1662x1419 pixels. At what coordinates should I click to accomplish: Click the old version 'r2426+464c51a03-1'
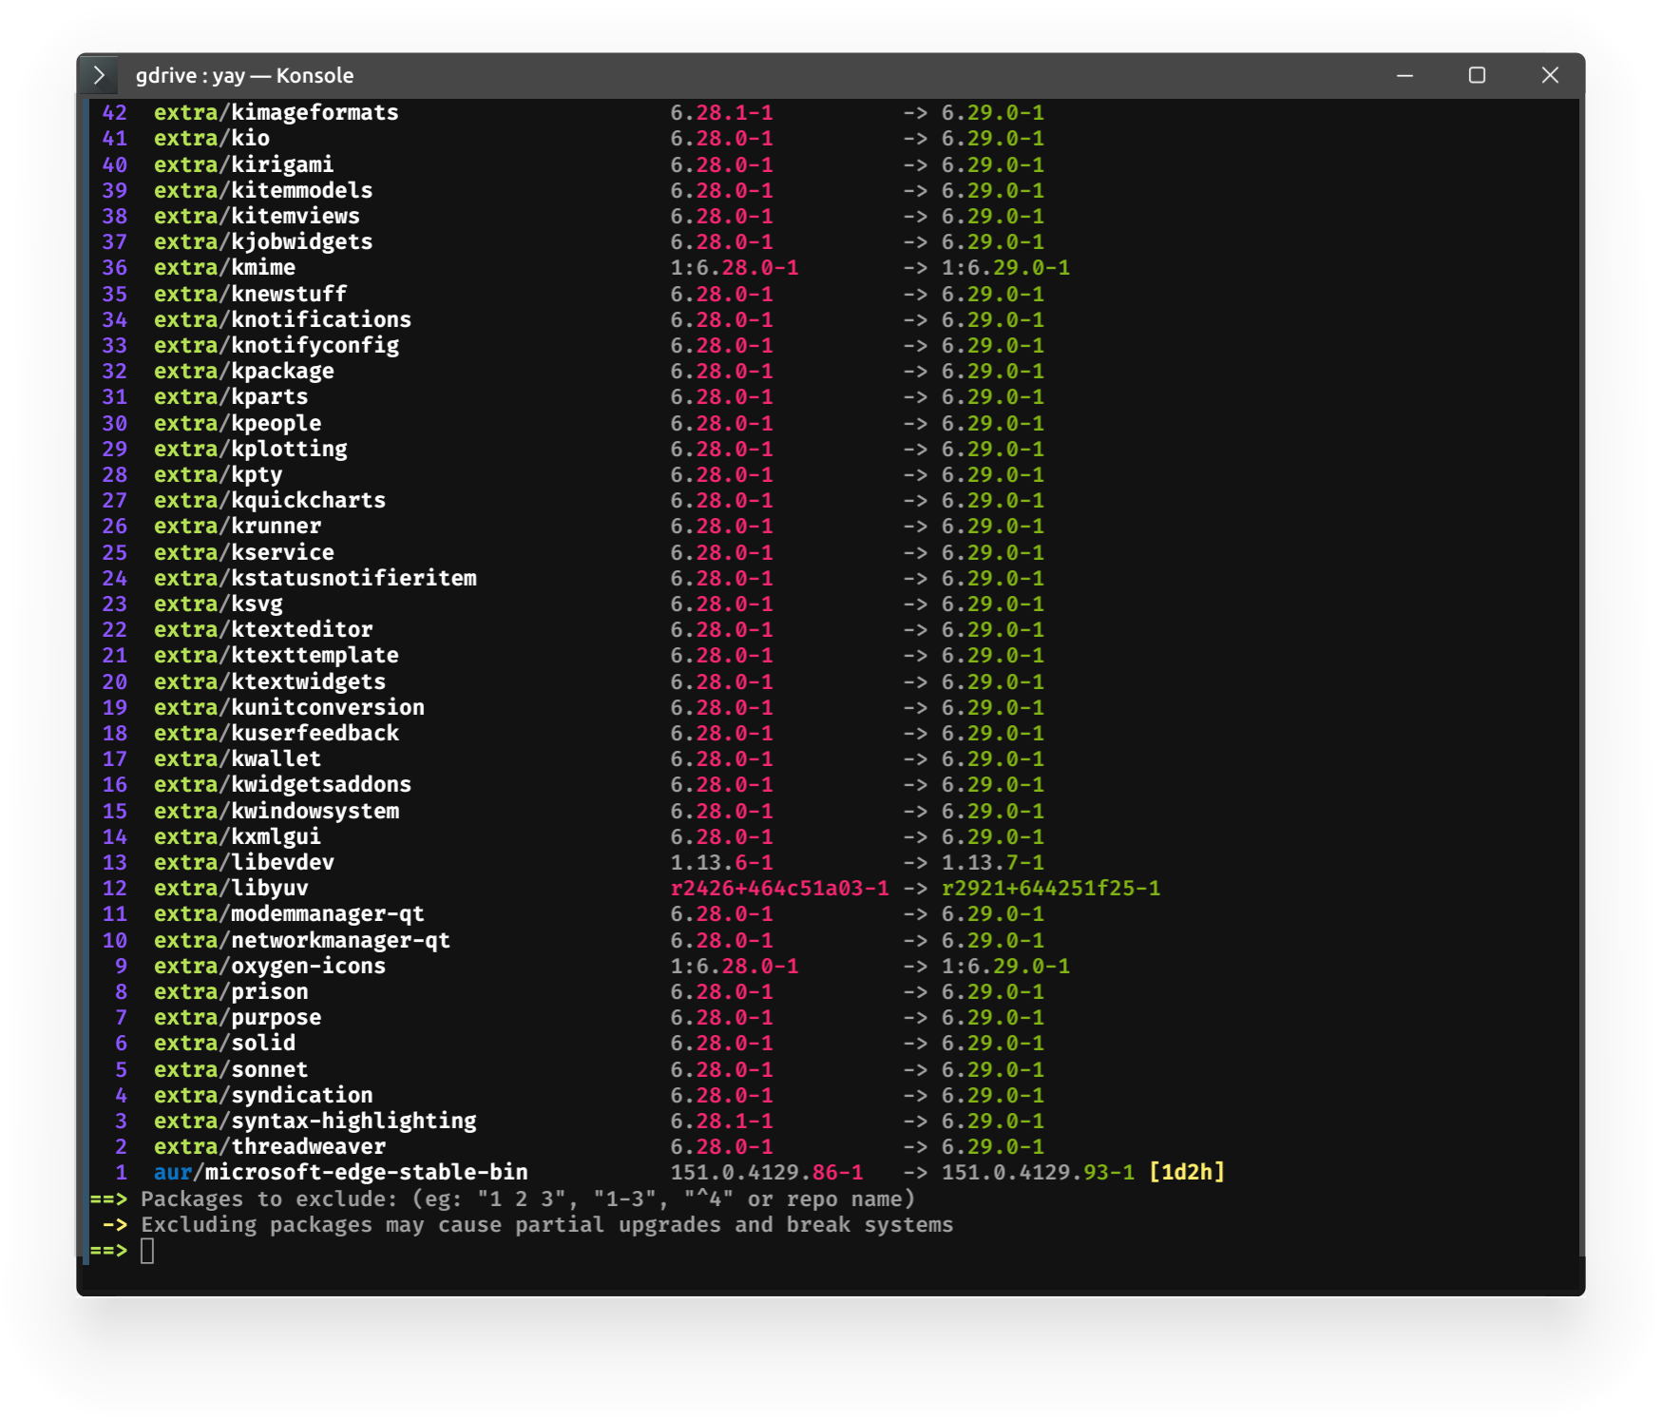pos(780,889)
